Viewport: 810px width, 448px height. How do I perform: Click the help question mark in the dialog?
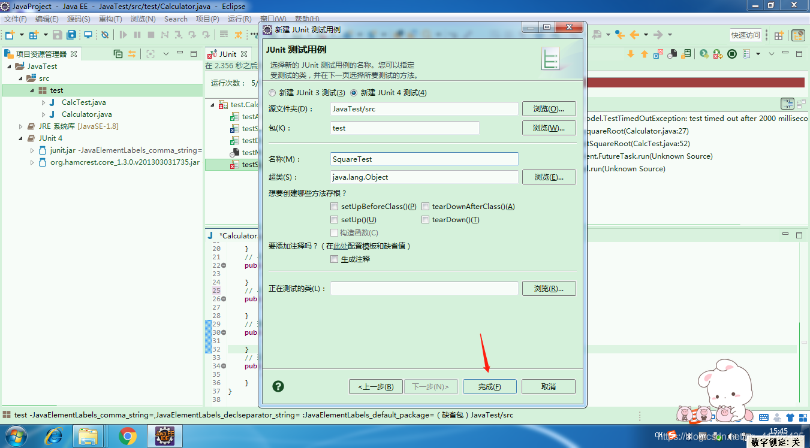[278, 386]
